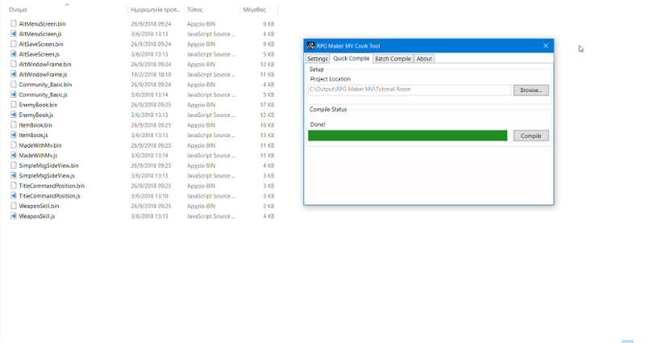Click the 2 KB size of WeaponSkill.bin
645x343 pixels.
click(268, 206)
